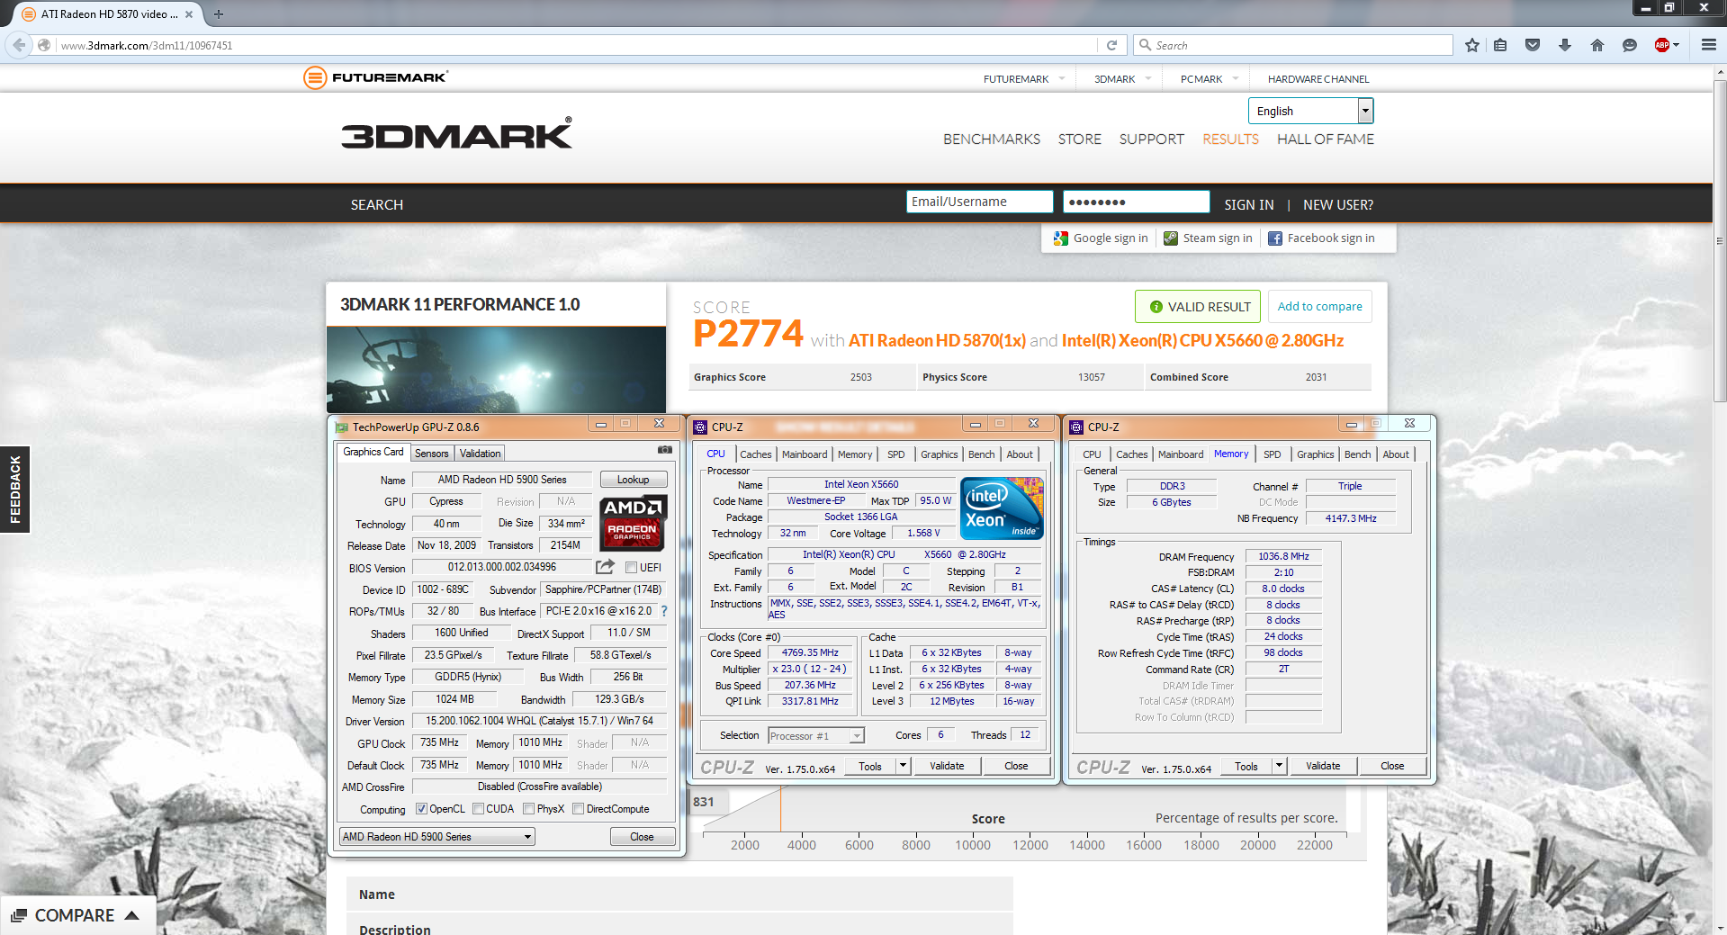Toggle the UEFI checkbox in GPU-Z

pos(632,567)
